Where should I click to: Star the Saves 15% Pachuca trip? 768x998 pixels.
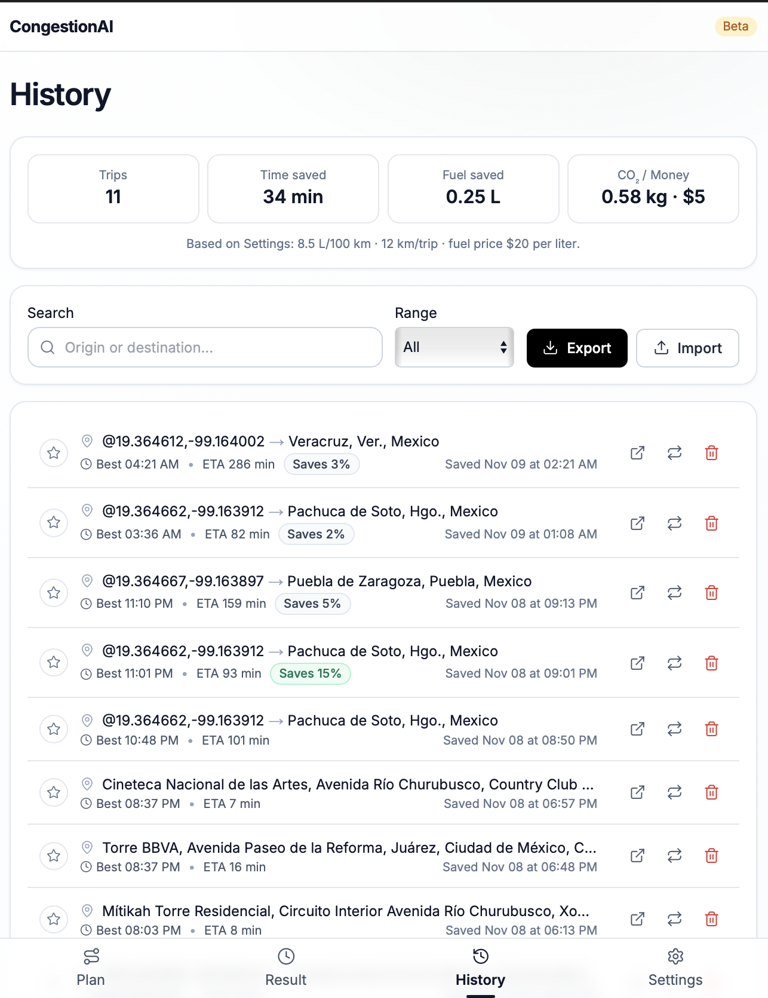53,662
